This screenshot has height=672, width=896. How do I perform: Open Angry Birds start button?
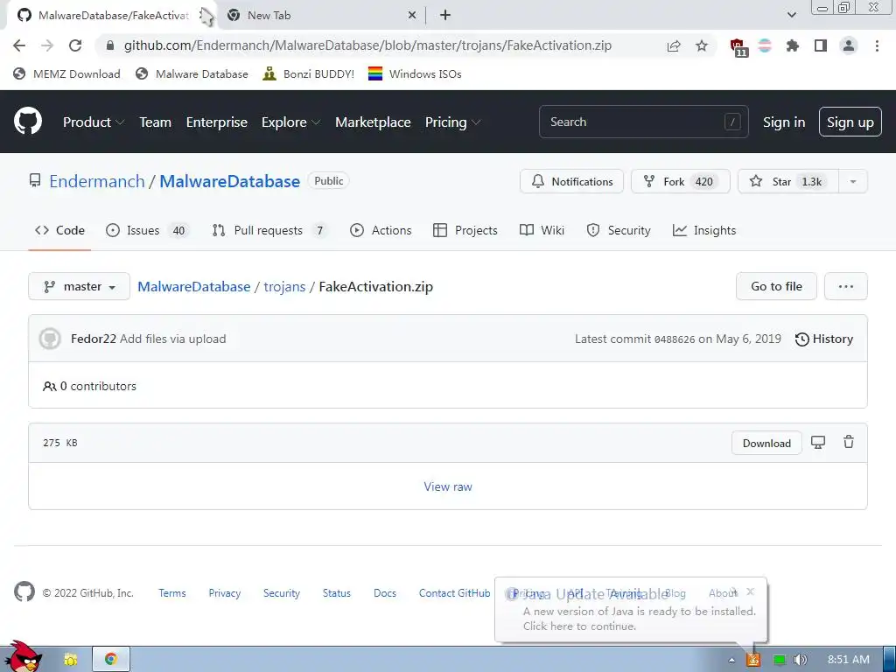point(23,656)
